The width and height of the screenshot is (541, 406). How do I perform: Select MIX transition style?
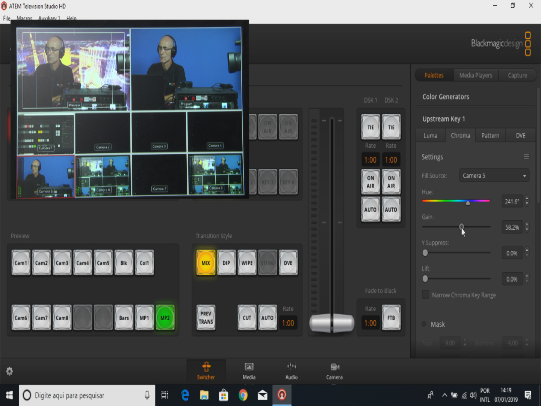point(206,263)
